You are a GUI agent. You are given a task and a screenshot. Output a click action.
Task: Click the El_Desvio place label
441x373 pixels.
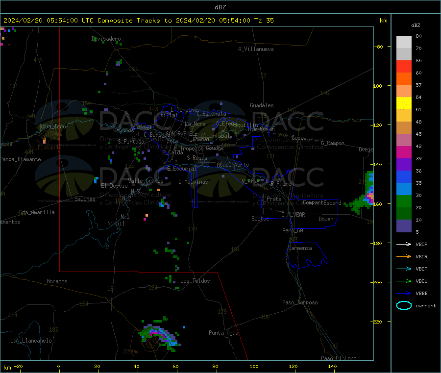coord(114,186)
